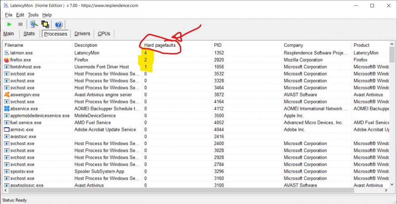397x204 pixels.
Task: Click the AMD Fuel Service description
Action: click(x=92, y=122)
